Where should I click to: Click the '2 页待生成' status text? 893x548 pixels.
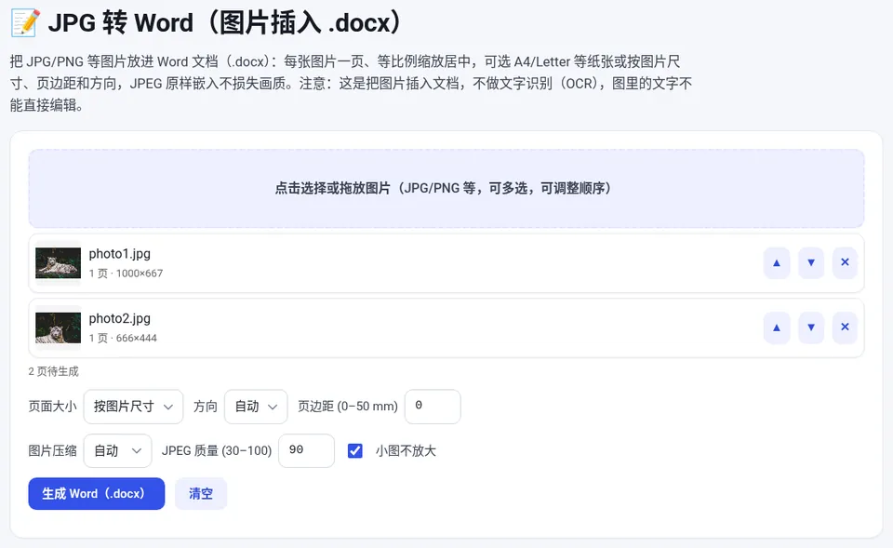point(54,371)
